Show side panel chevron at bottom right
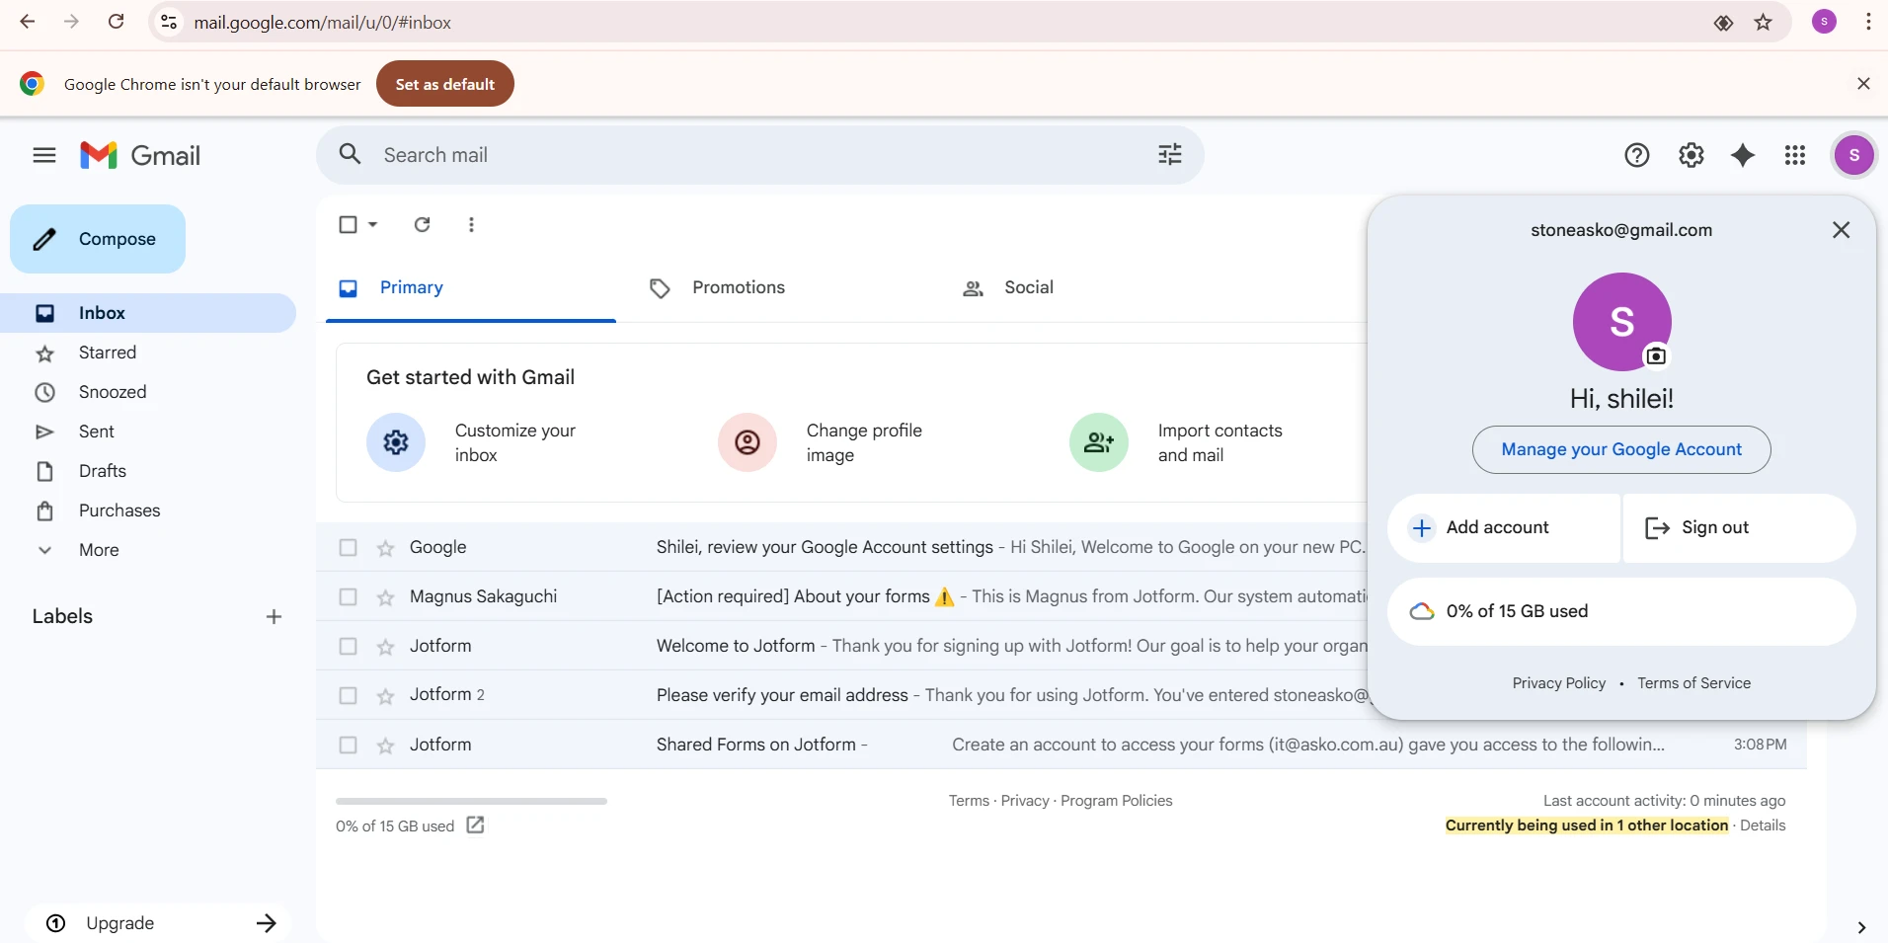The height and width of the screenshot is (943, 1888). [x=1861, y=927]
